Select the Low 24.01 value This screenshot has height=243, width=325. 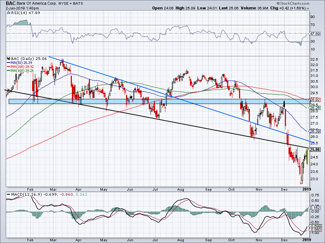point(207,8)
